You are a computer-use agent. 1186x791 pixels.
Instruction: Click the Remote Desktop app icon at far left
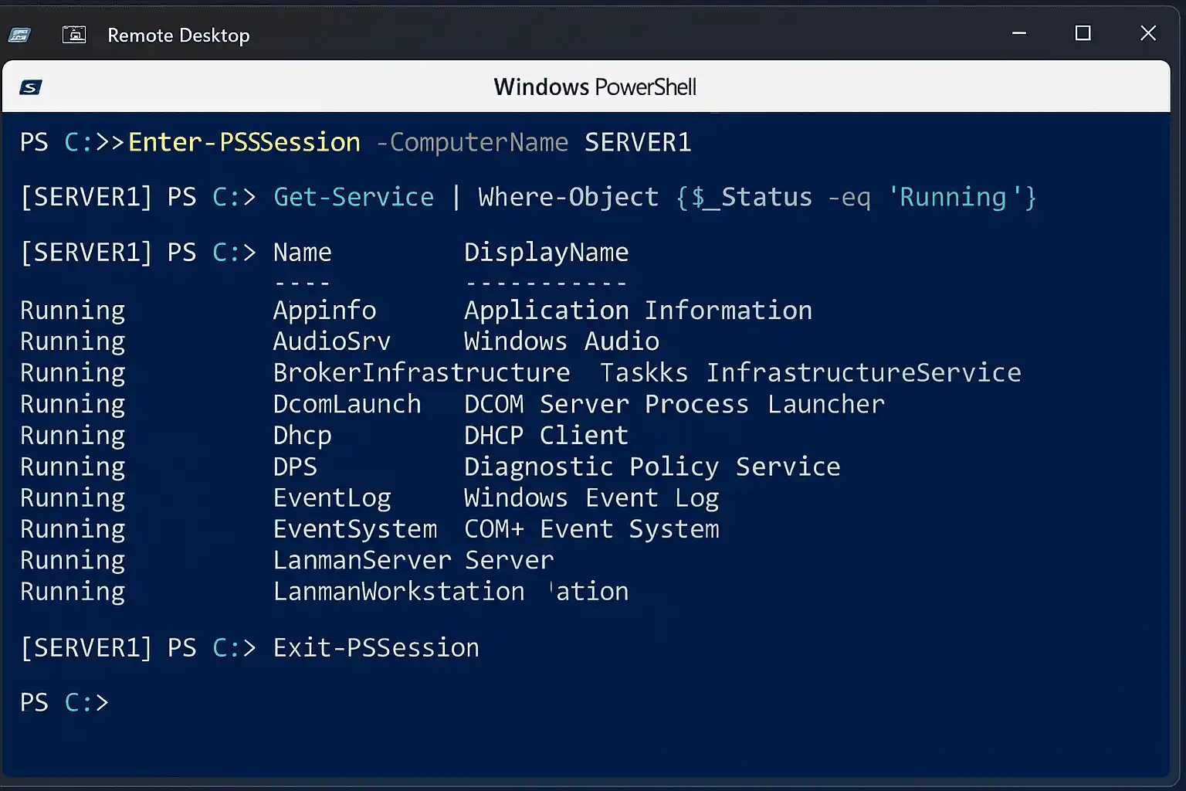(19, 35)
